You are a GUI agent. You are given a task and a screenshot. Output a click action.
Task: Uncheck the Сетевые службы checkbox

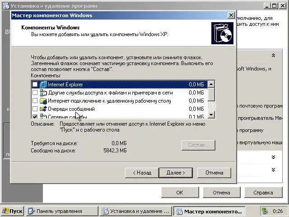coord(35,117)
